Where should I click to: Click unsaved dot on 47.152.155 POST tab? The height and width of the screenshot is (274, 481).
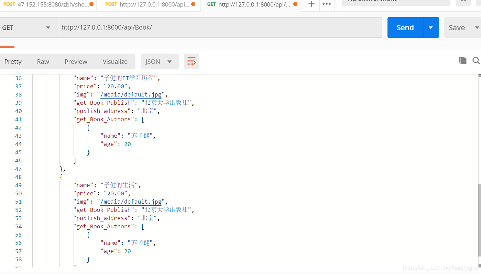click(91, 4)
